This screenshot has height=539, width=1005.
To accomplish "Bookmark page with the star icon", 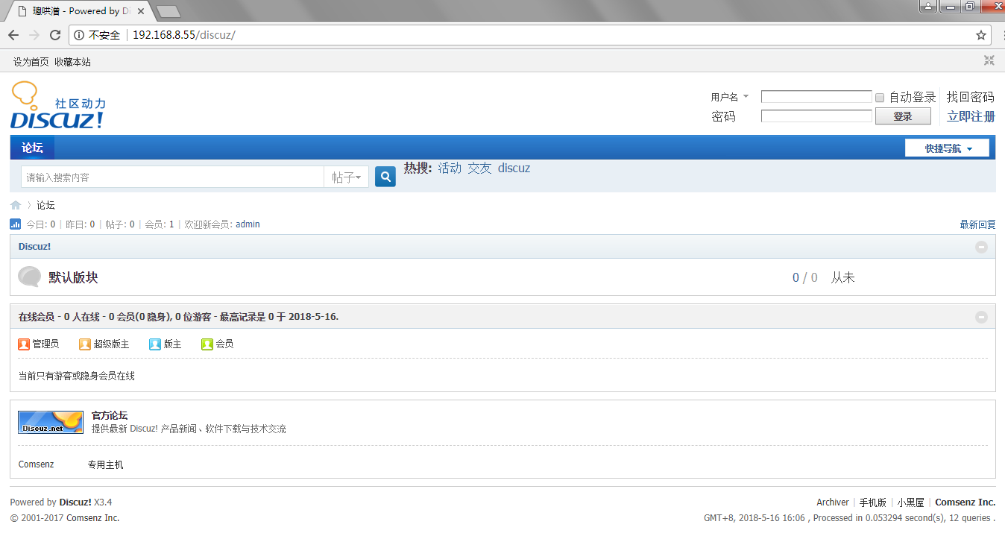I will click(x=981, y=35).
